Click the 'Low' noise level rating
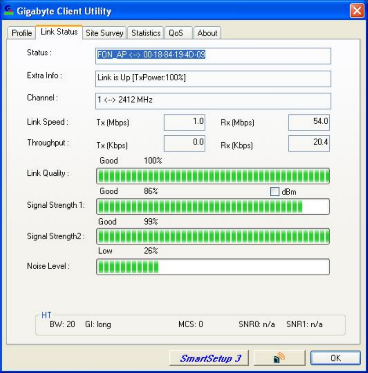 click(x=105, y=251)
